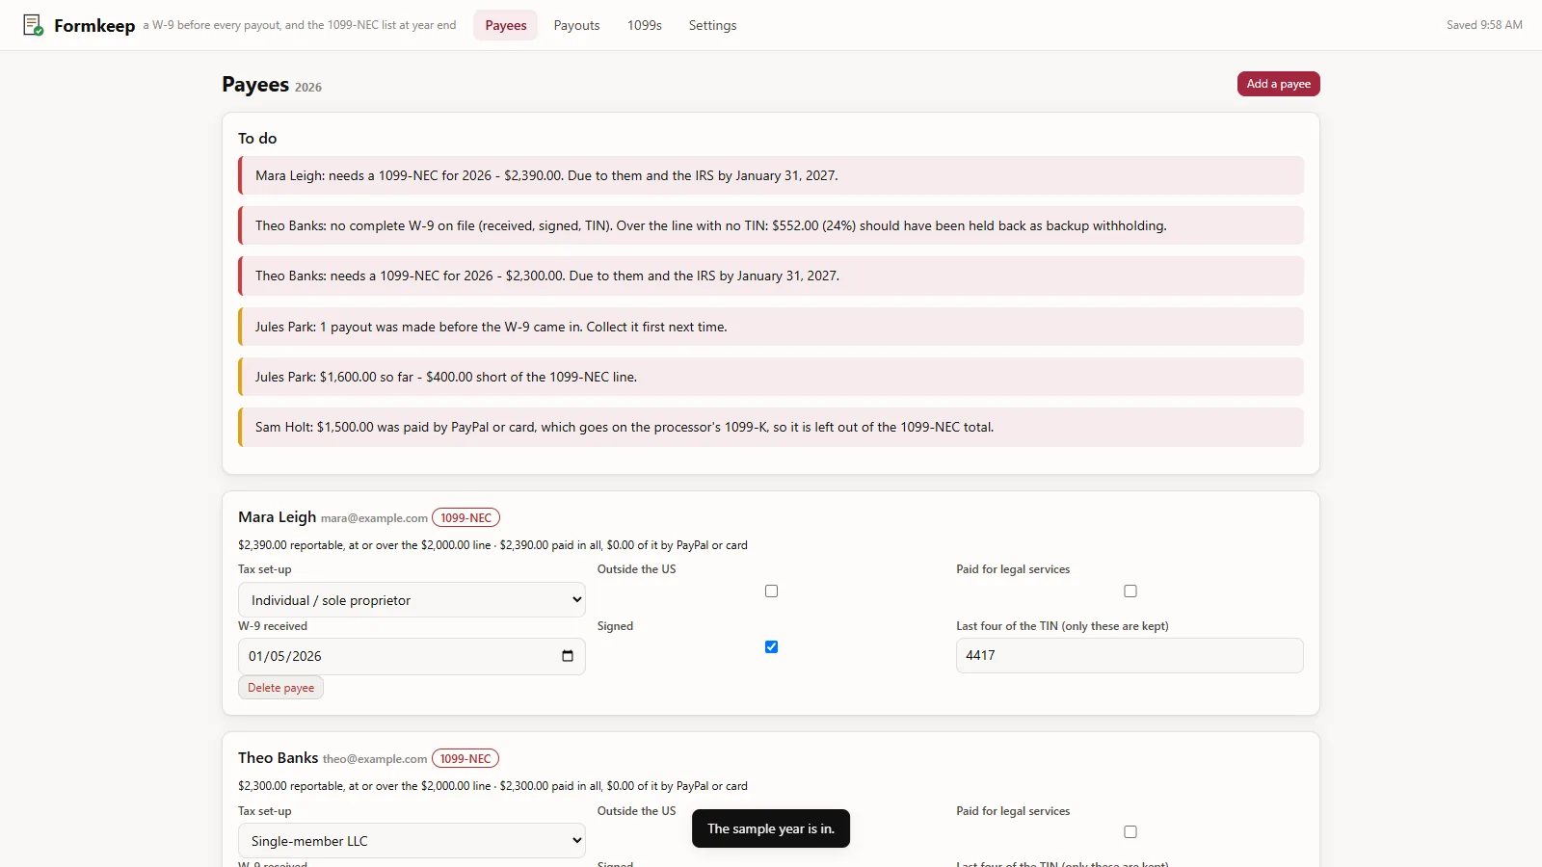This screenshot has width=1542, height=867.
Task: Switch to the Payouts tab
Action: pos(576,25)
